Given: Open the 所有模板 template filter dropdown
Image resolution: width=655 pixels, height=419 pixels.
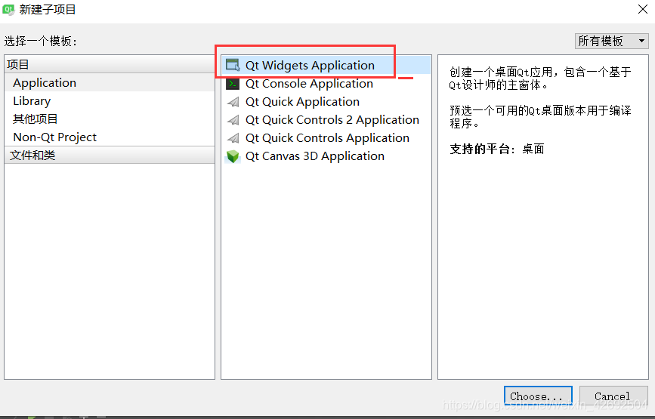Looking at the screenshot, I should coord(611,41).
